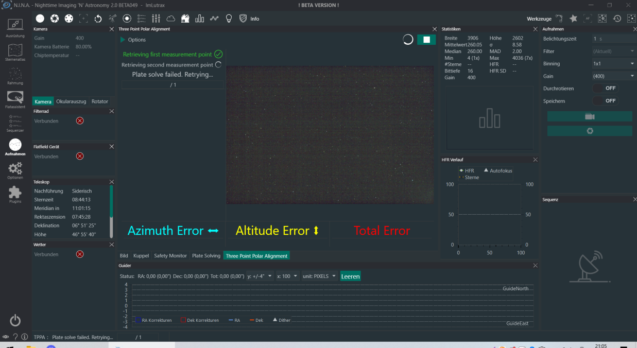Open the Filter dropdown in Aufnahmen
Screen dimensions: 637x348
click(x=614, y=51)
